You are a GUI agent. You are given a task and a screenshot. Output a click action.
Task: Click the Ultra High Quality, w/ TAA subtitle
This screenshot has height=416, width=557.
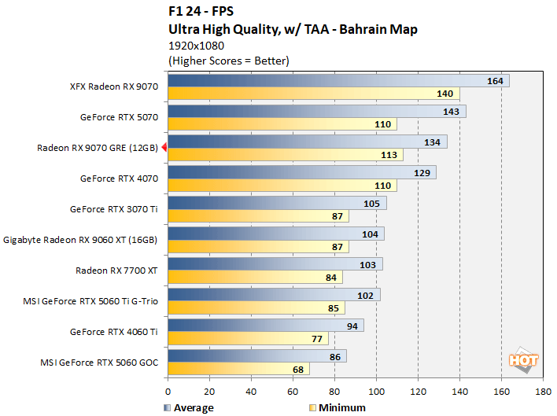point(293,29)
